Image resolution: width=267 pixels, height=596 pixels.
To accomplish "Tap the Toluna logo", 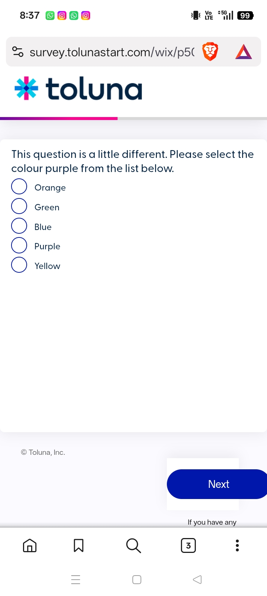I will [x=78, y=89].
